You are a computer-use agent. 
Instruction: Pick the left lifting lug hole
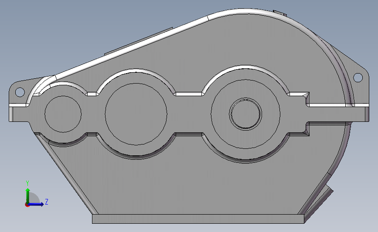tap(20, 92)
